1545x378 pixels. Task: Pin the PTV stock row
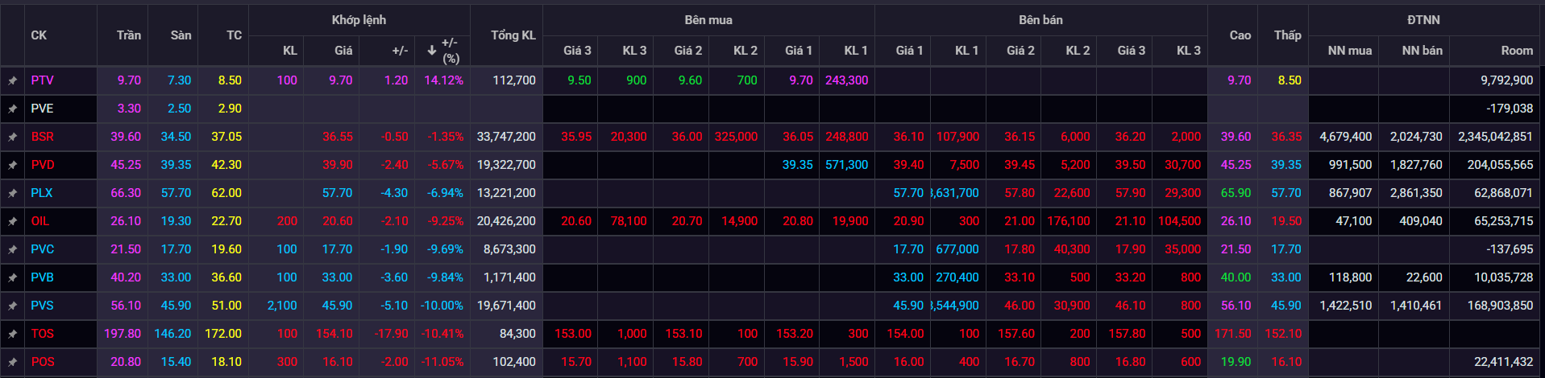click(x=13, y=80)
